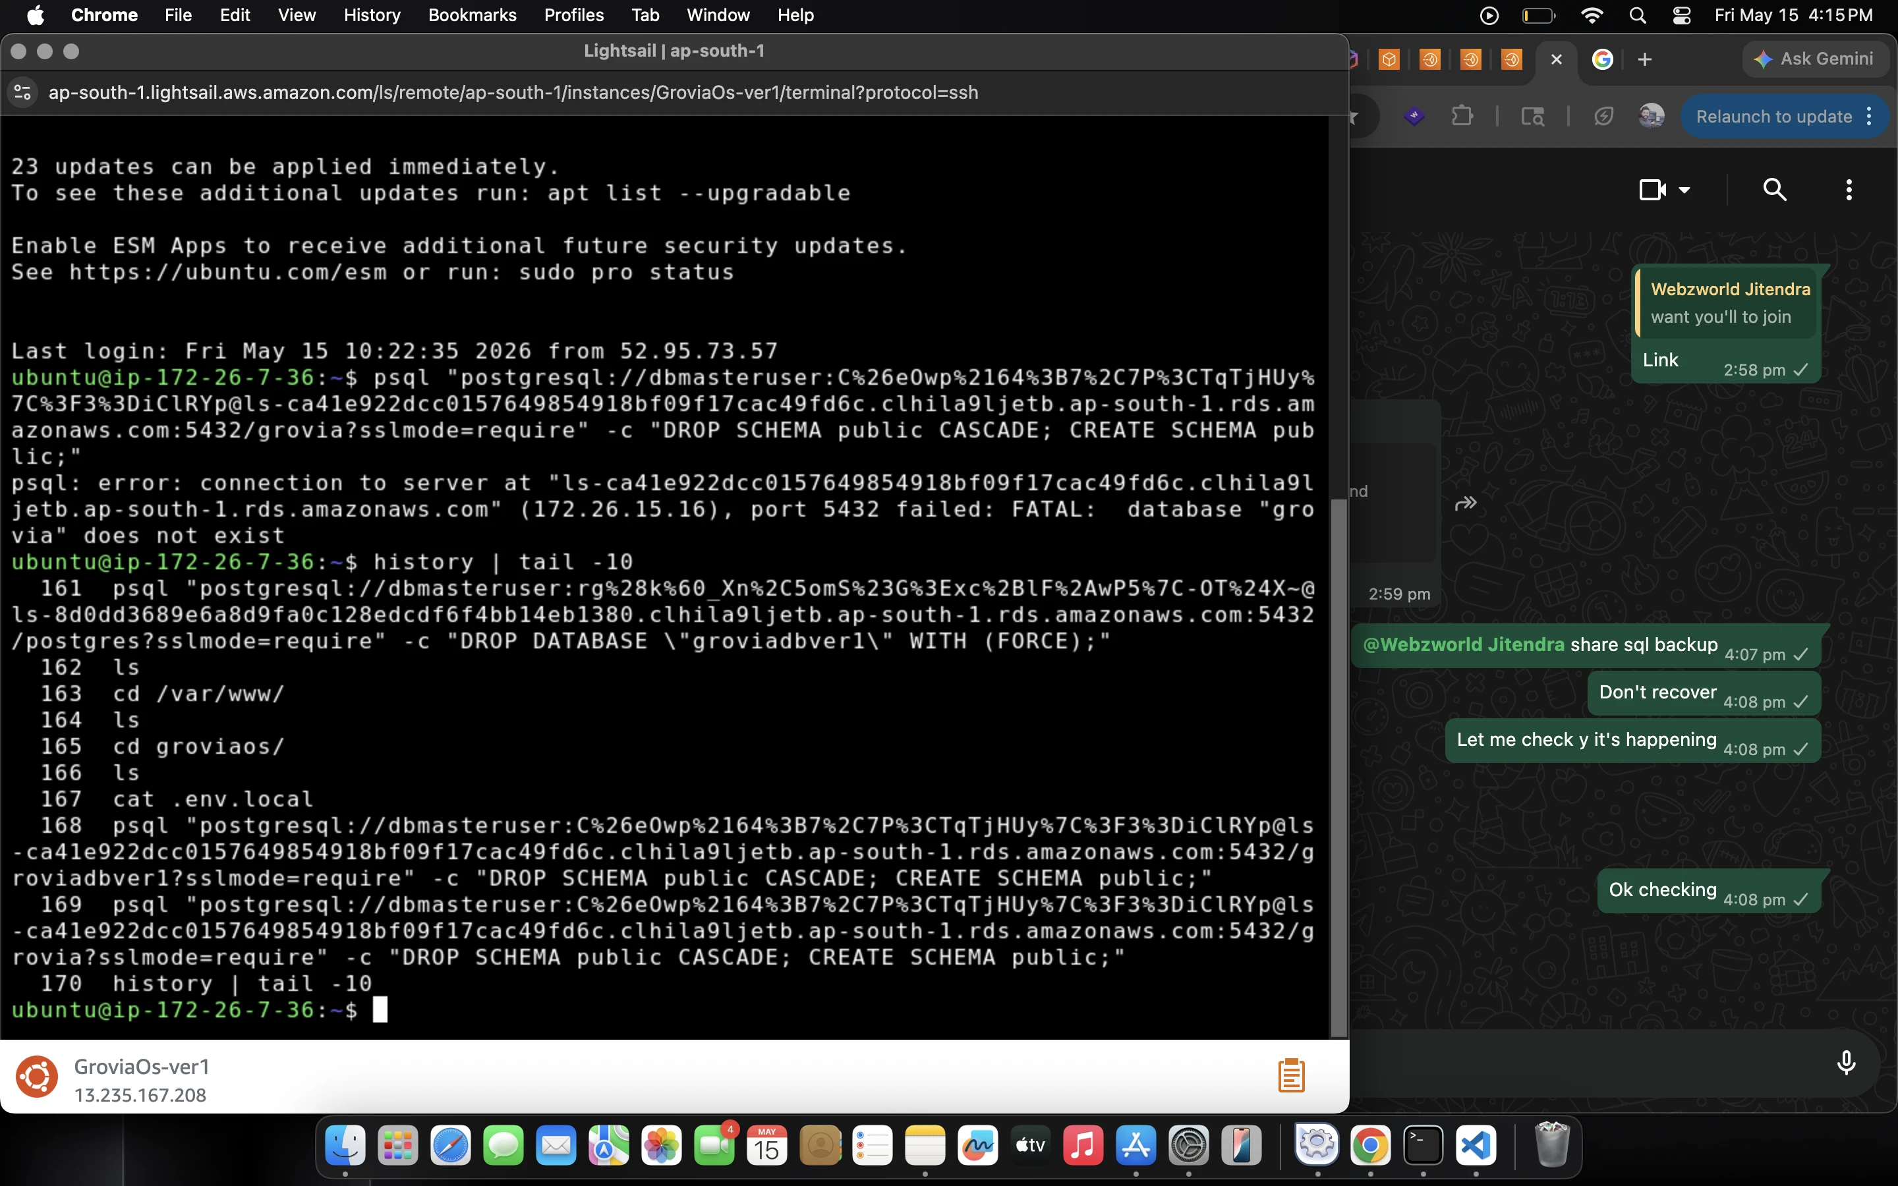Open the 'Link' message bubble

click(x=1725, y=324)
